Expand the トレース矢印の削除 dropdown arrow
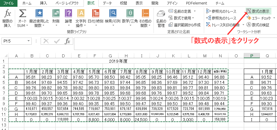Viewport: 277px width, 130px height. [243, 25]
